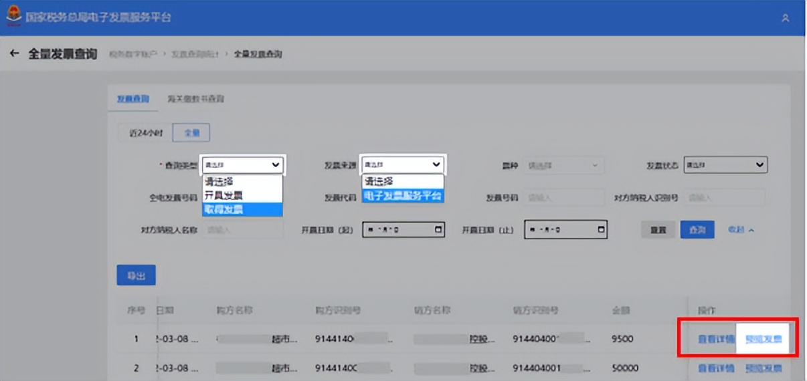Open the 发票状态 dropdown
807x381 pixels.
point(725,164)
